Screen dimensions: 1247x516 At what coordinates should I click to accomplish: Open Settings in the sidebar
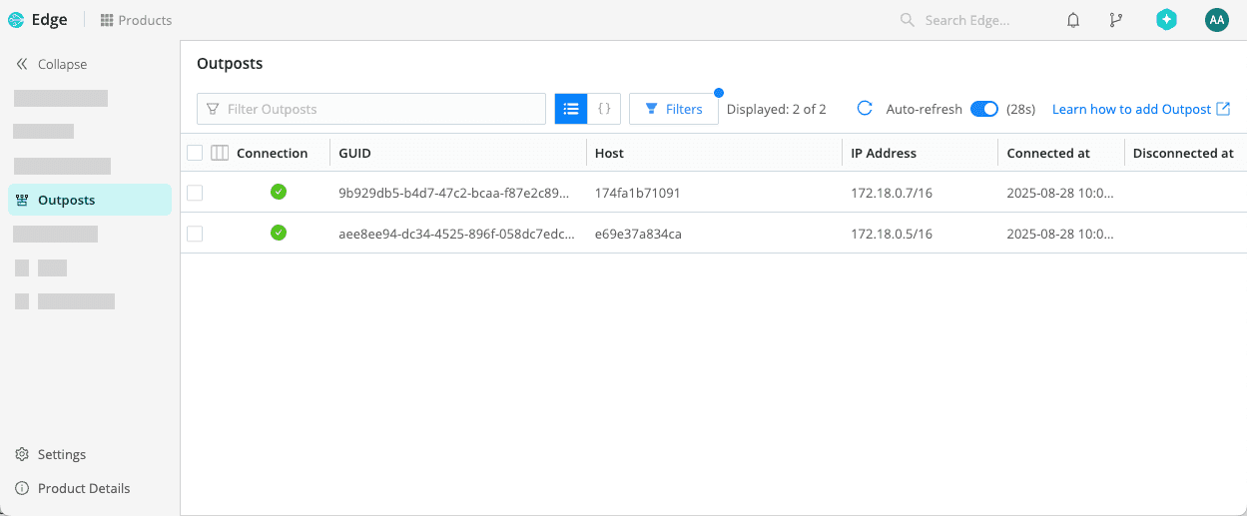(61, 454)
